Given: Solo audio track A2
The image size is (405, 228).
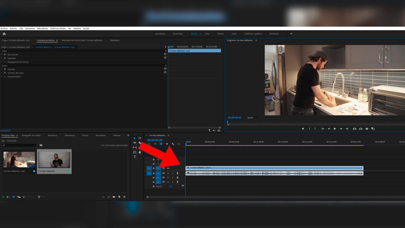Looking at the screenshot, I should point(172,178).
